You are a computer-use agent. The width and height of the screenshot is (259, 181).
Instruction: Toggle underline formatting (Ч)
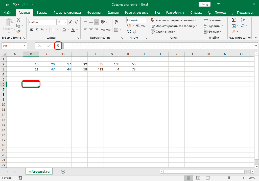coord(42,30)
